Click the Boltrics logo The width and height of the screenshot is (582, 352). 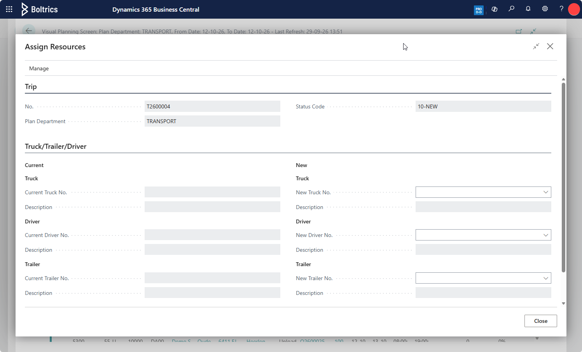(x=39, y=9)
